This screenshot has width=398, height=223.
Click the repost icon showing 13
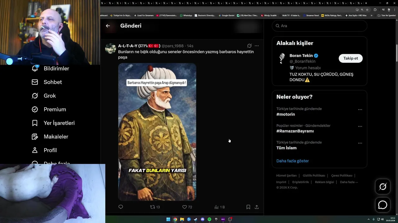pyautogui.click(x=155, y=207)
